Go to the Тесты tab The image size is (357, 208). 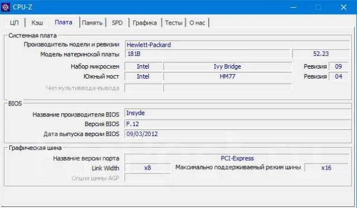pos(173,23)
